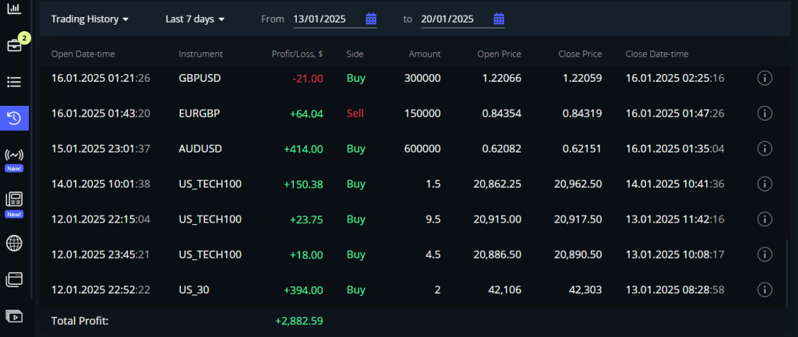Screen dimensions: 798x337
Task: Show info for the GBPUSD trade
Action: (764, 78)
